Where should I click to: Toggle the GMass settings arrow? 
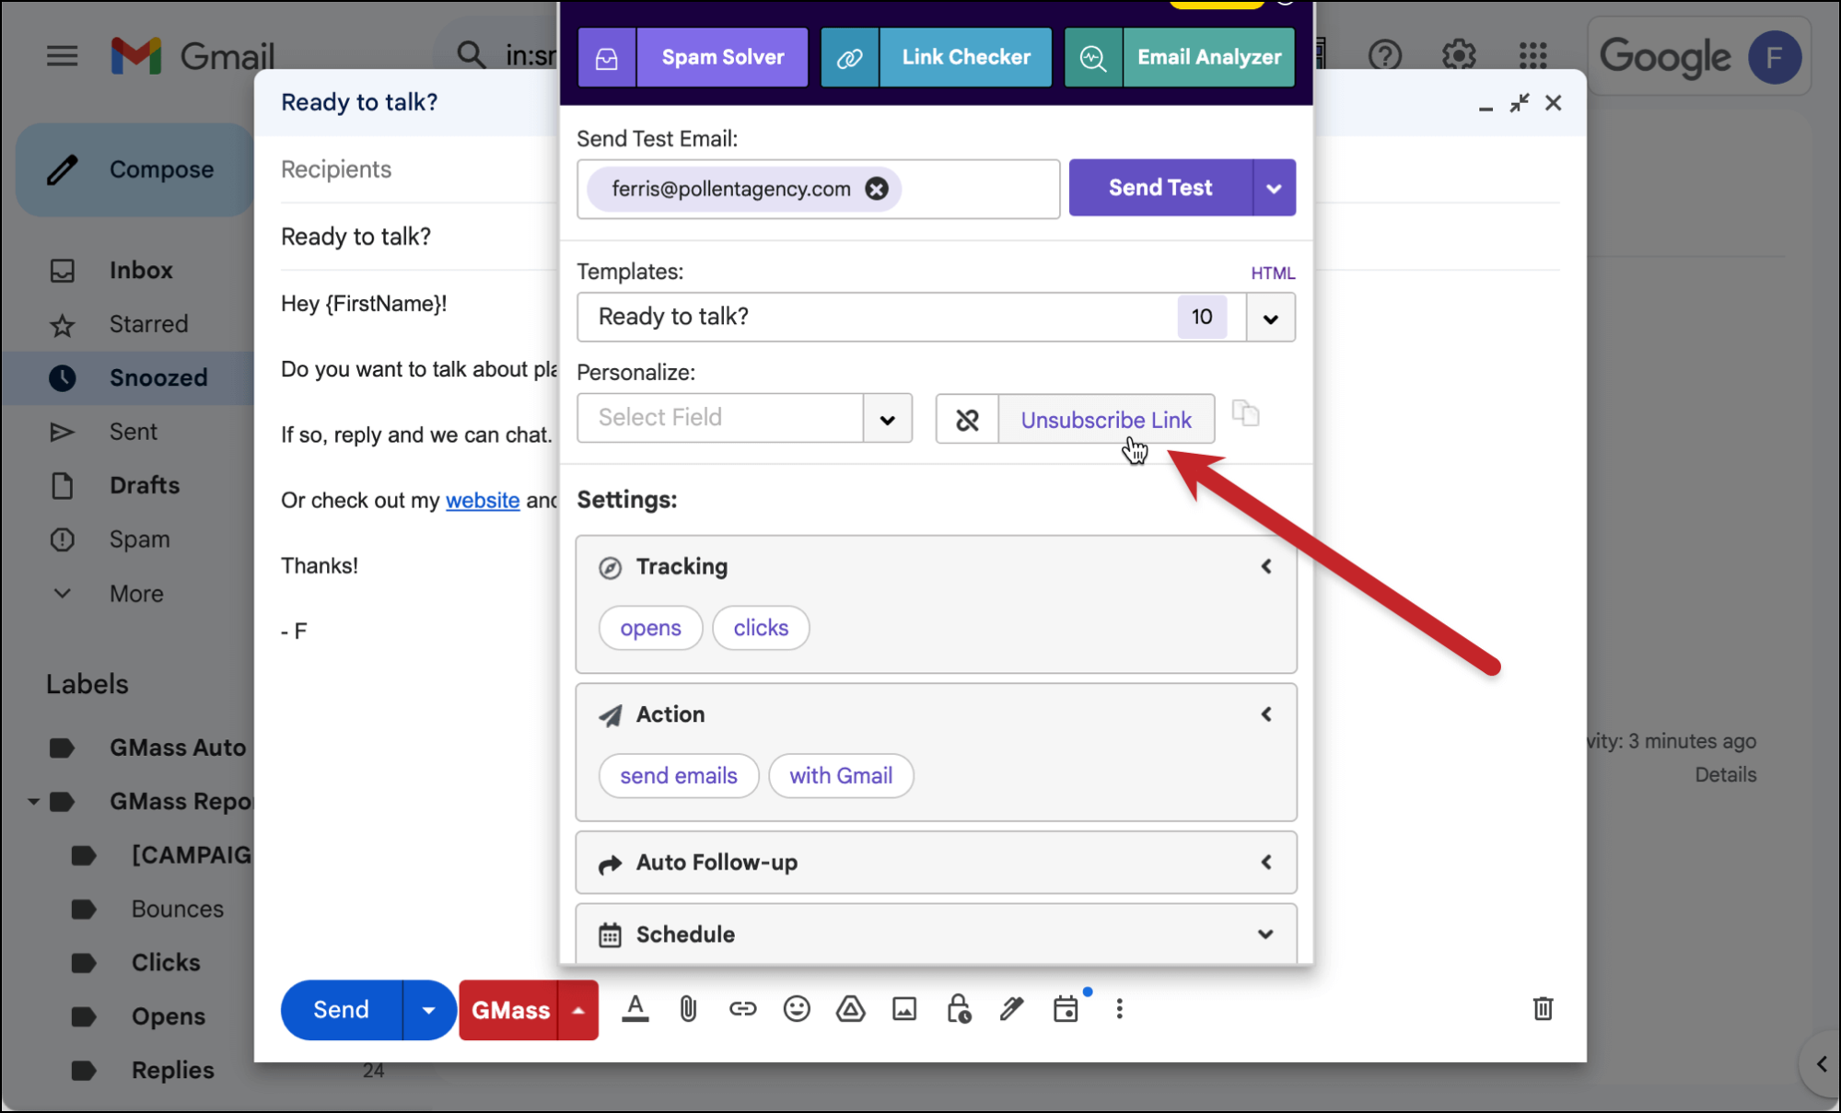[x=578, y=1010]
